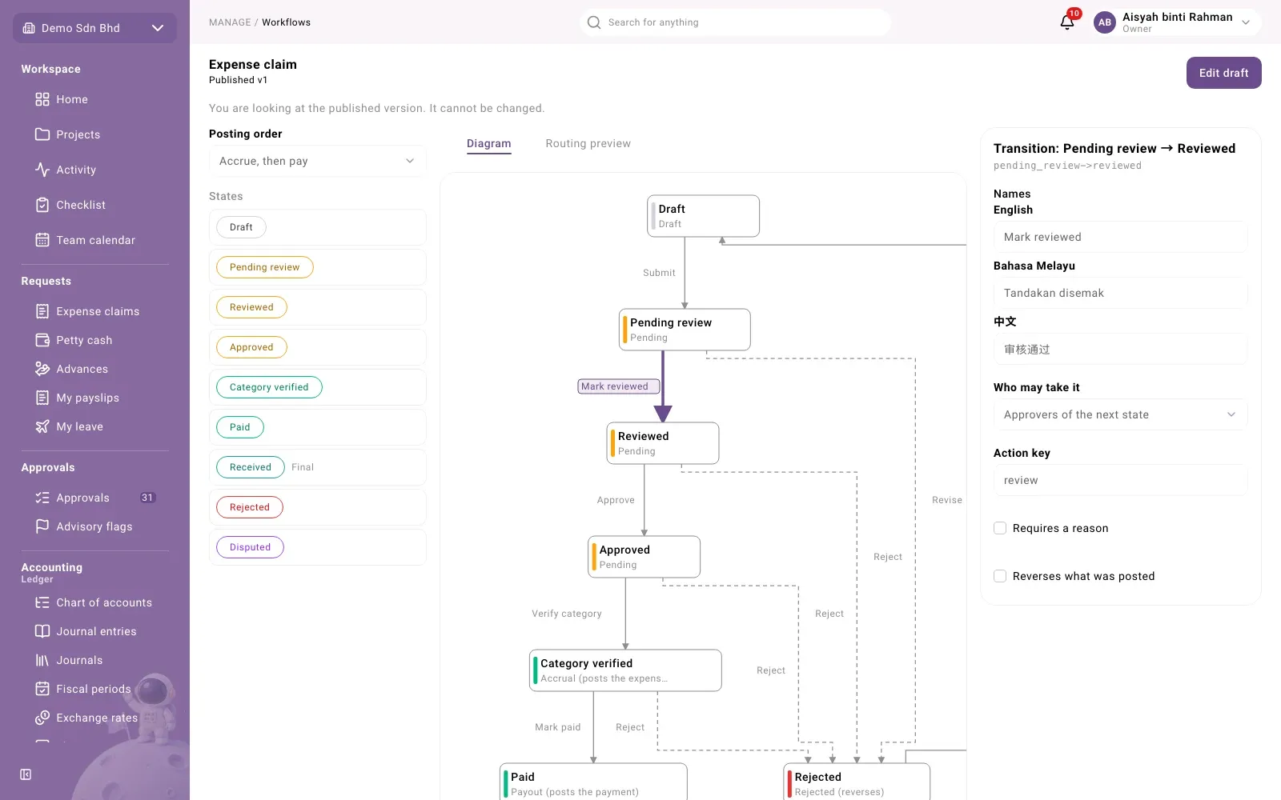Click the Activity pulse icon
The height and width of the screenshot is (800, 1281).
coord(42,170)
